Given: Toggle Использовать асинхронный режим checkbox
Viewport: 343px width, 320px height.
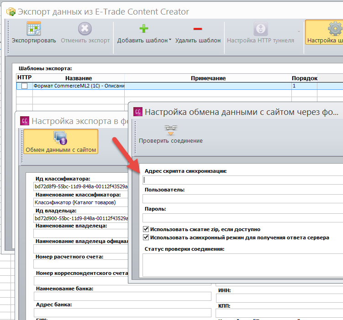Looking at the screenshot, I should [x=146, y=237].
